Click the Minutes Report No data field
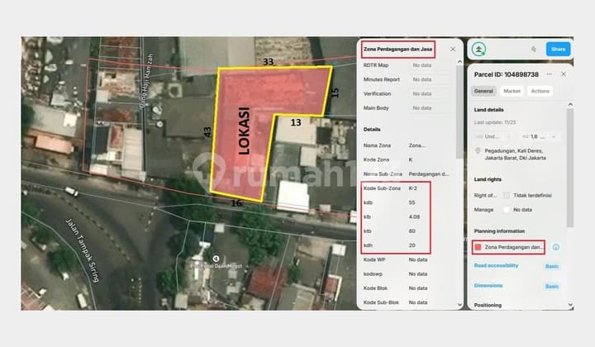Screen dimensions: 595x347 pos(430,79)
